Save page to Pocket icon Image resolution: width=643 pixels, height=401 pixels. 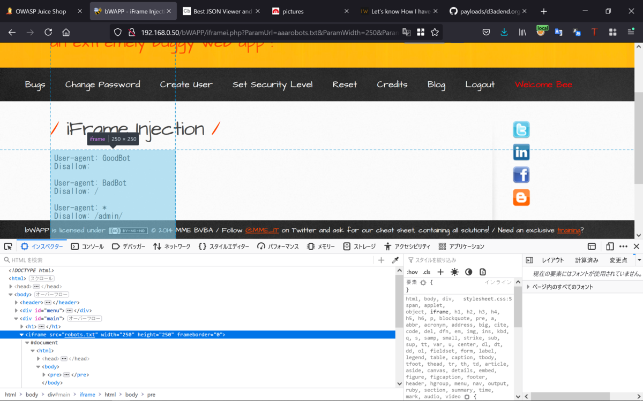(x=486, y=33)
